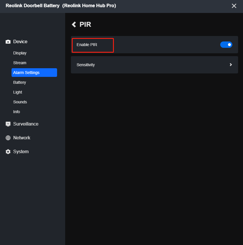Close the Reolink Doorbell Battery settings window

pyautogui.click(x=234, y=6)
